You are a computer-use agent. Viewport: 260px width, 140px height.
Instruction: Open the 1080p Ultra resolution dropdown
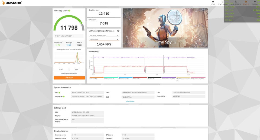tap(104, 40)
